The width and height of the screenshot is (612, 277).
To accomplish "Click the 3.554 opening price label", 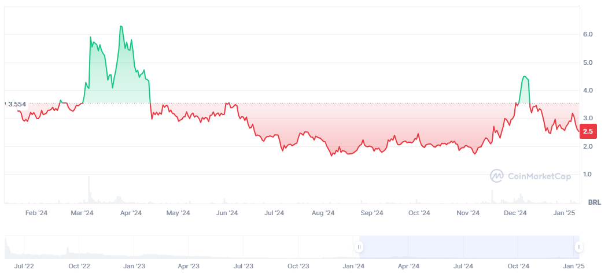I will [16, 104].
